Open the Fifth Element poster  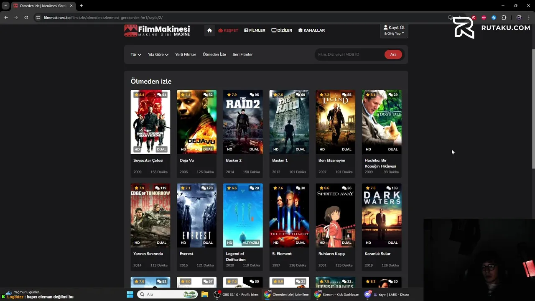pyautogui.click(x=289, y=215)
